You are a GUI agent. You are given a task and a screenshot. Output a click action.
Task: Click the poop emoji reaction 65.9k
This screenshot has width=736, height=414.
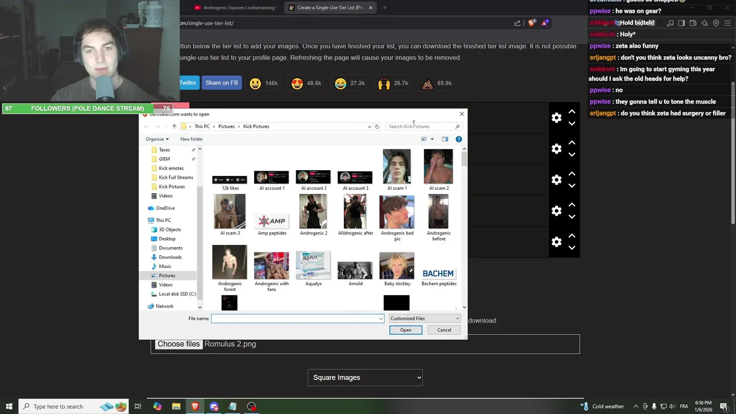pyautogui.click(x=427, y=83)
